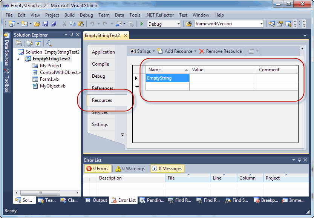Open the Build menu
The height and width of the screenshot is (218, 314).
[x=69, y=15]
